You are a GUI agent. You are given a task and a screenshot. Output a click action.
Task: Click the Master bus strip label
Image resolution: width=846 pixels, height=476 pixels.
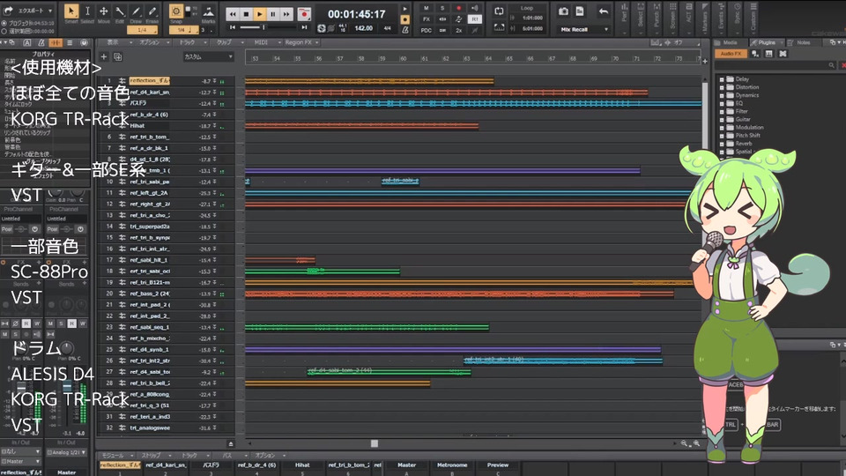(x=407, y=465)
